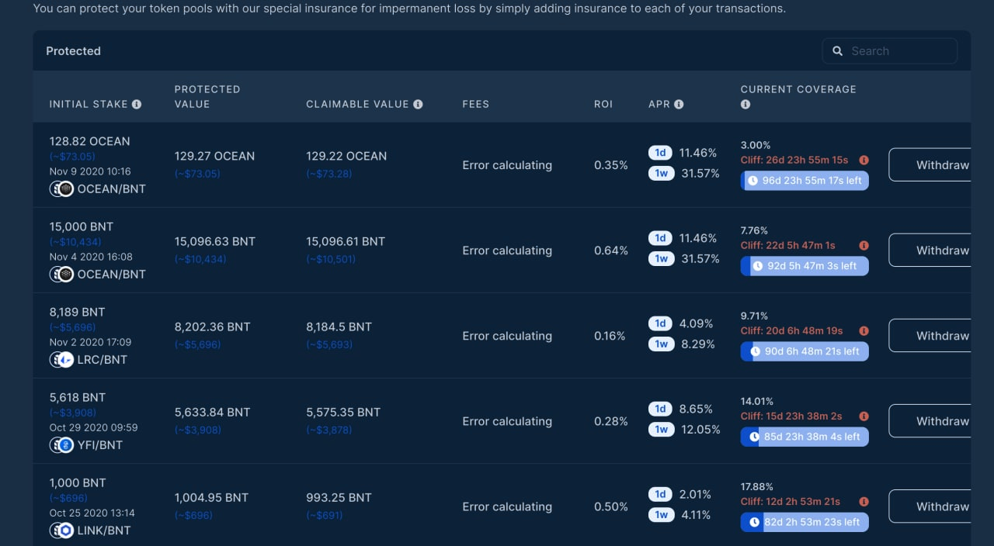This screenshot has width=994, height=546.
Task: Switch to 1d APR view on LRC/BNT row
Action: 661,323
